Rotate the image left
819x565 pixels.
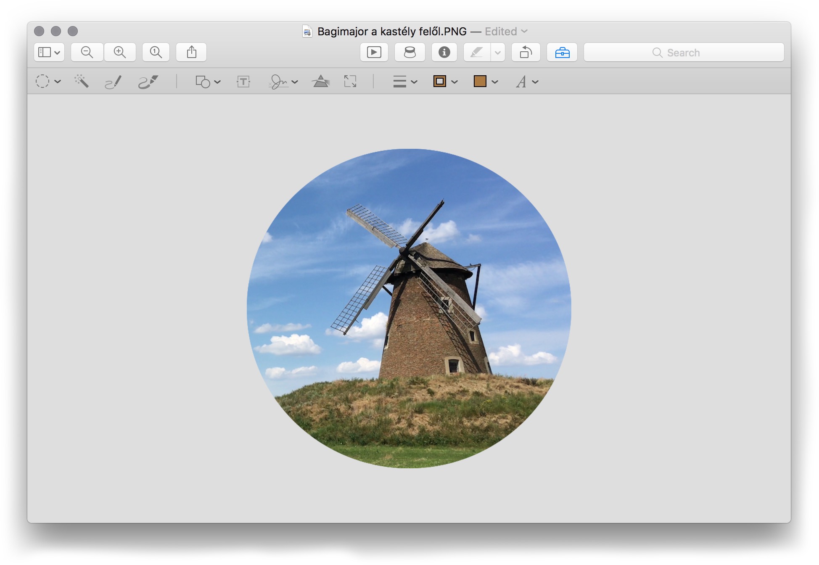click(526, 52)
